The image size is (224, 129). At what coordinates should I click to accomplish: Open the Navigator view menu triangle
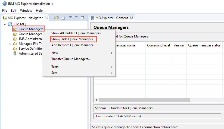pos(71,17)
